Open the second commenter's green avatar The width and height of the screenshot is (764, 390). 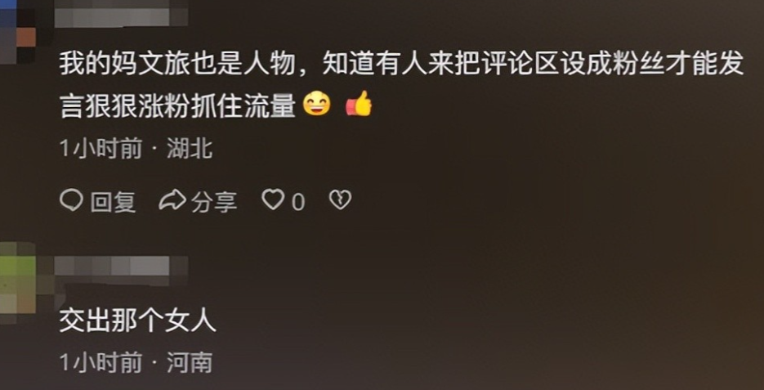click(18, 283)
